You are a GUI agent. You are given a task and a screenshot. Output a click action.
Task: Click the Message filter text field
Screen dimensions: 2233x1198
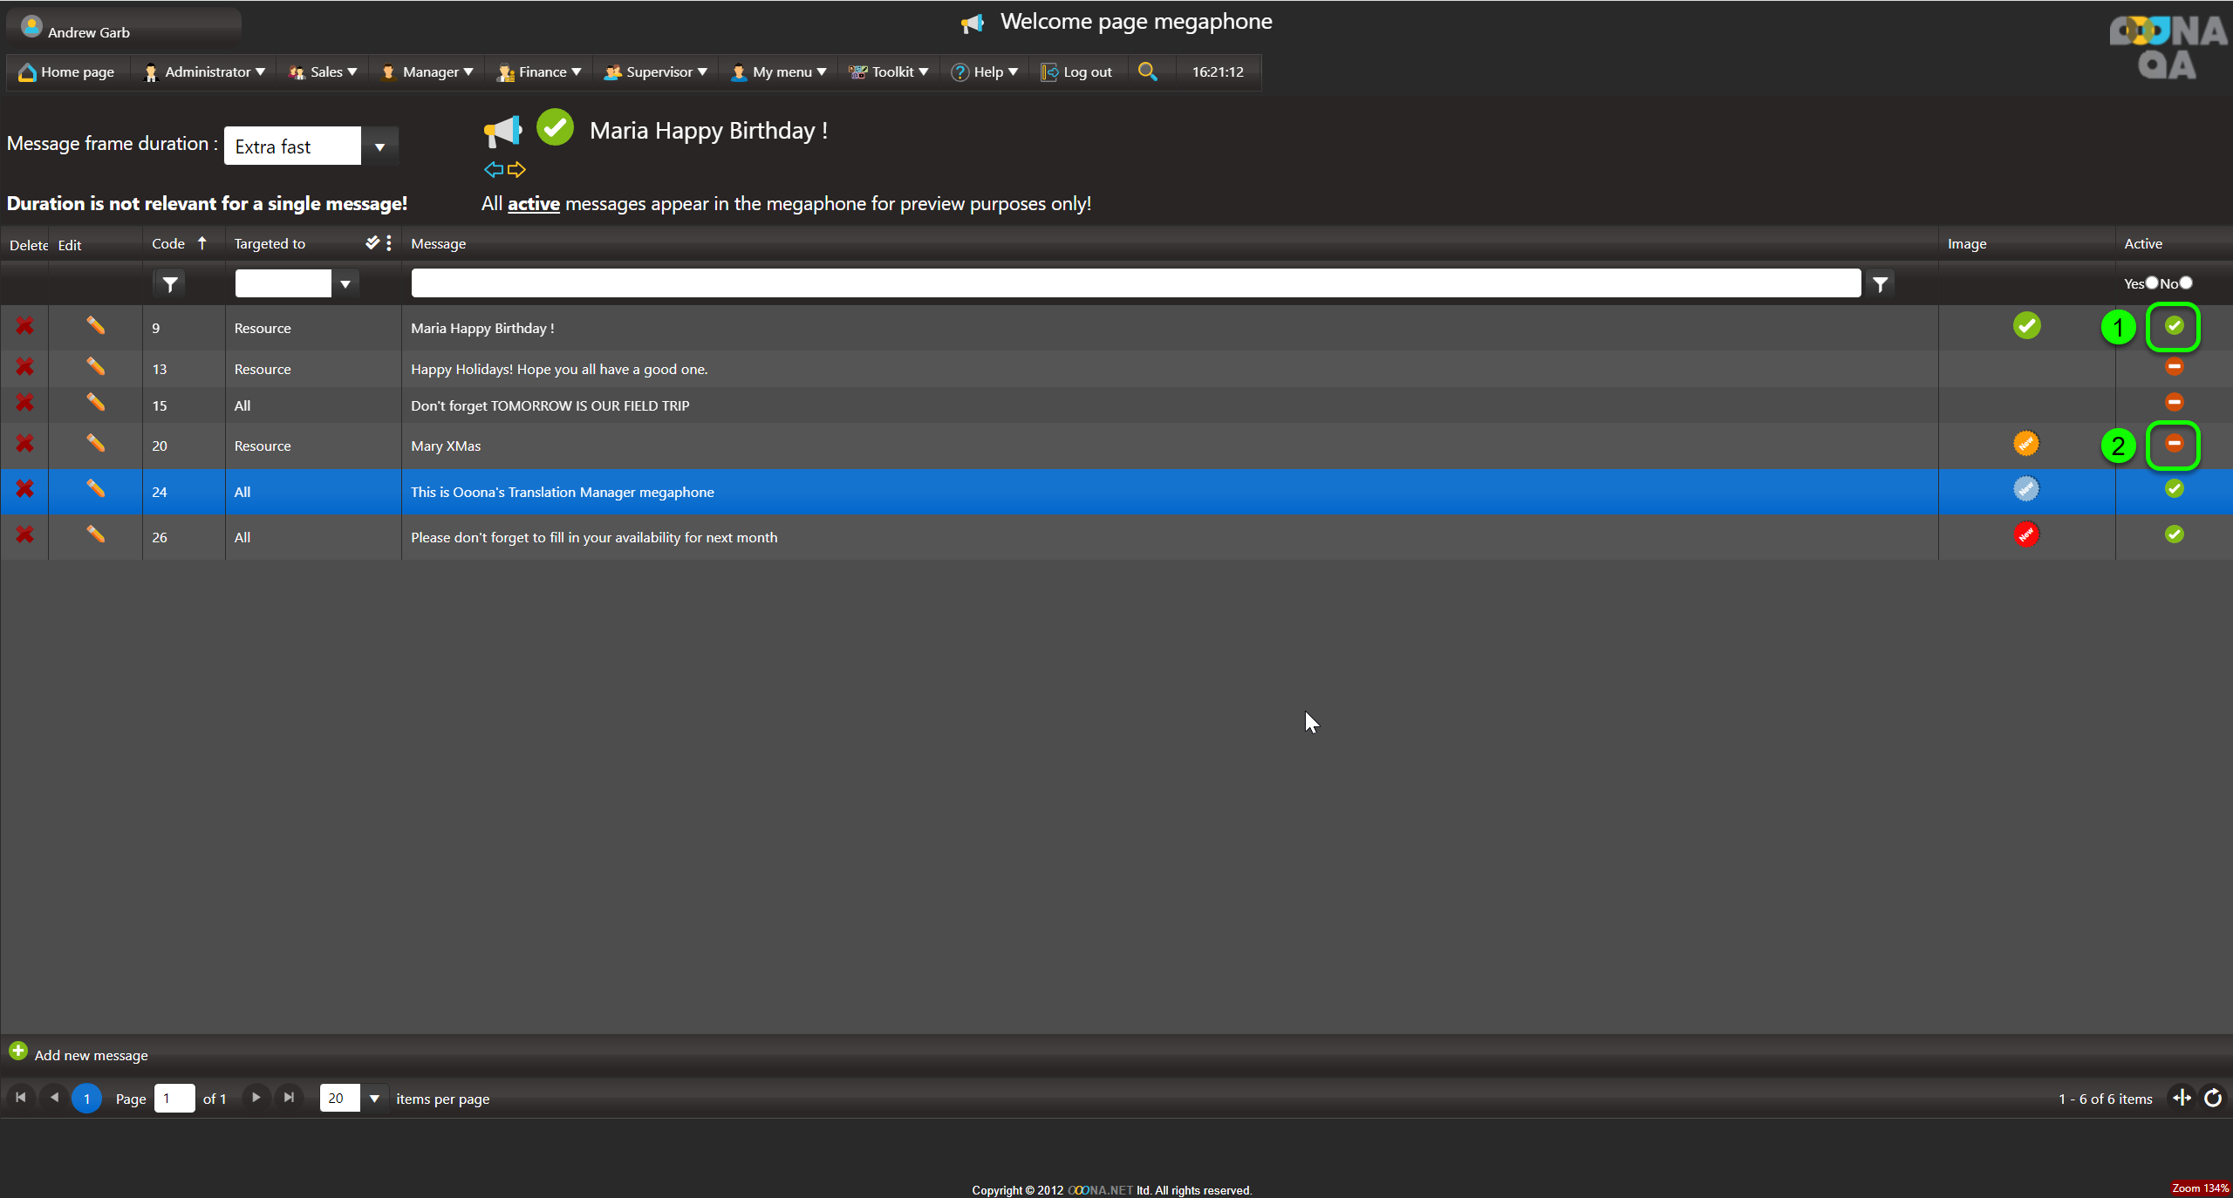(1135, 283)
